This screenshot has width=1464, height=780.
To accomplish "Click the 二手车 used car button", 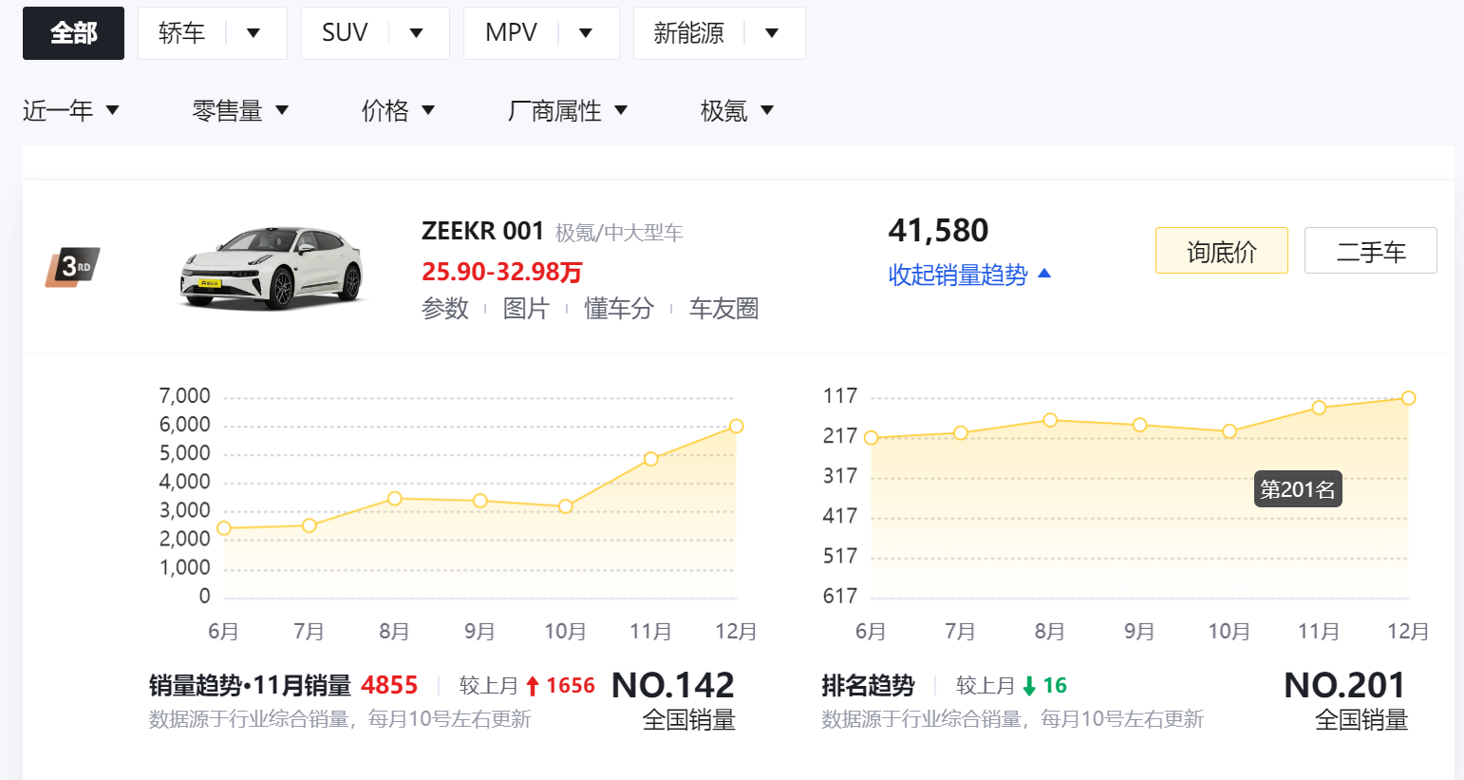I will point(1371,251).
